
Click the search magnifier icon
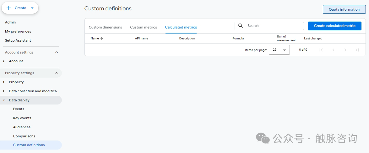point(241,26)
